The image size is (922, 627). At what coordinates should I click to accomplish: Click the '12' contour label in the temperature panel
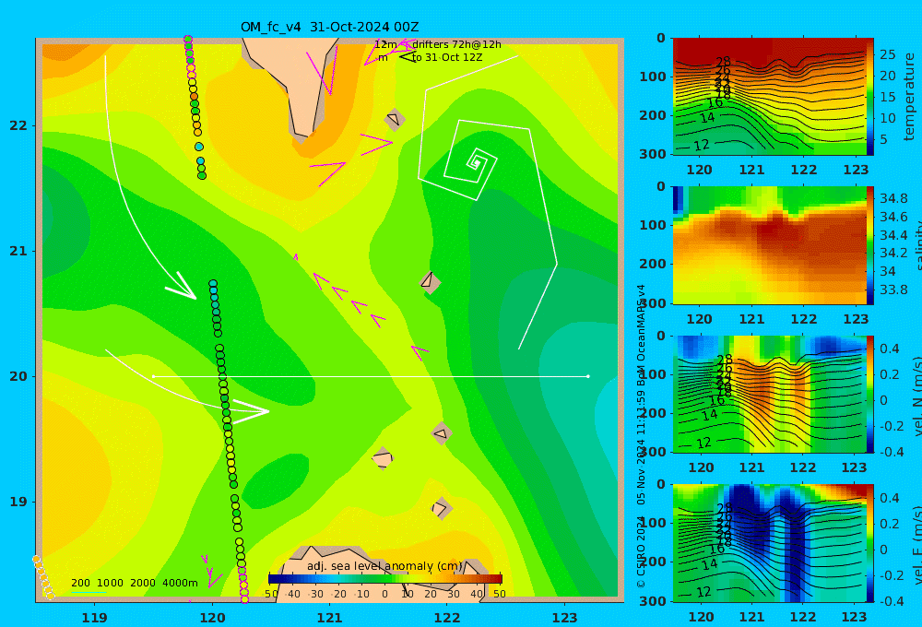(x=702, y=146)
